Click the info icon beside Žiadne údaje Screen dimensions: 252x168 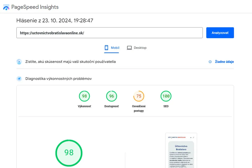click(210, 62)
